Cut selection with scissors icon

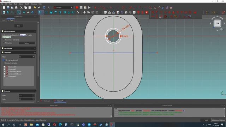coord(21,8)
